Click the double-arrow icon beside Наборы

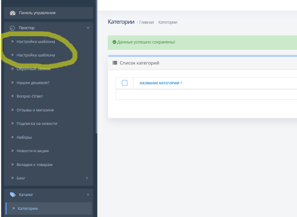pyautogui.click(x=12, y=137)
